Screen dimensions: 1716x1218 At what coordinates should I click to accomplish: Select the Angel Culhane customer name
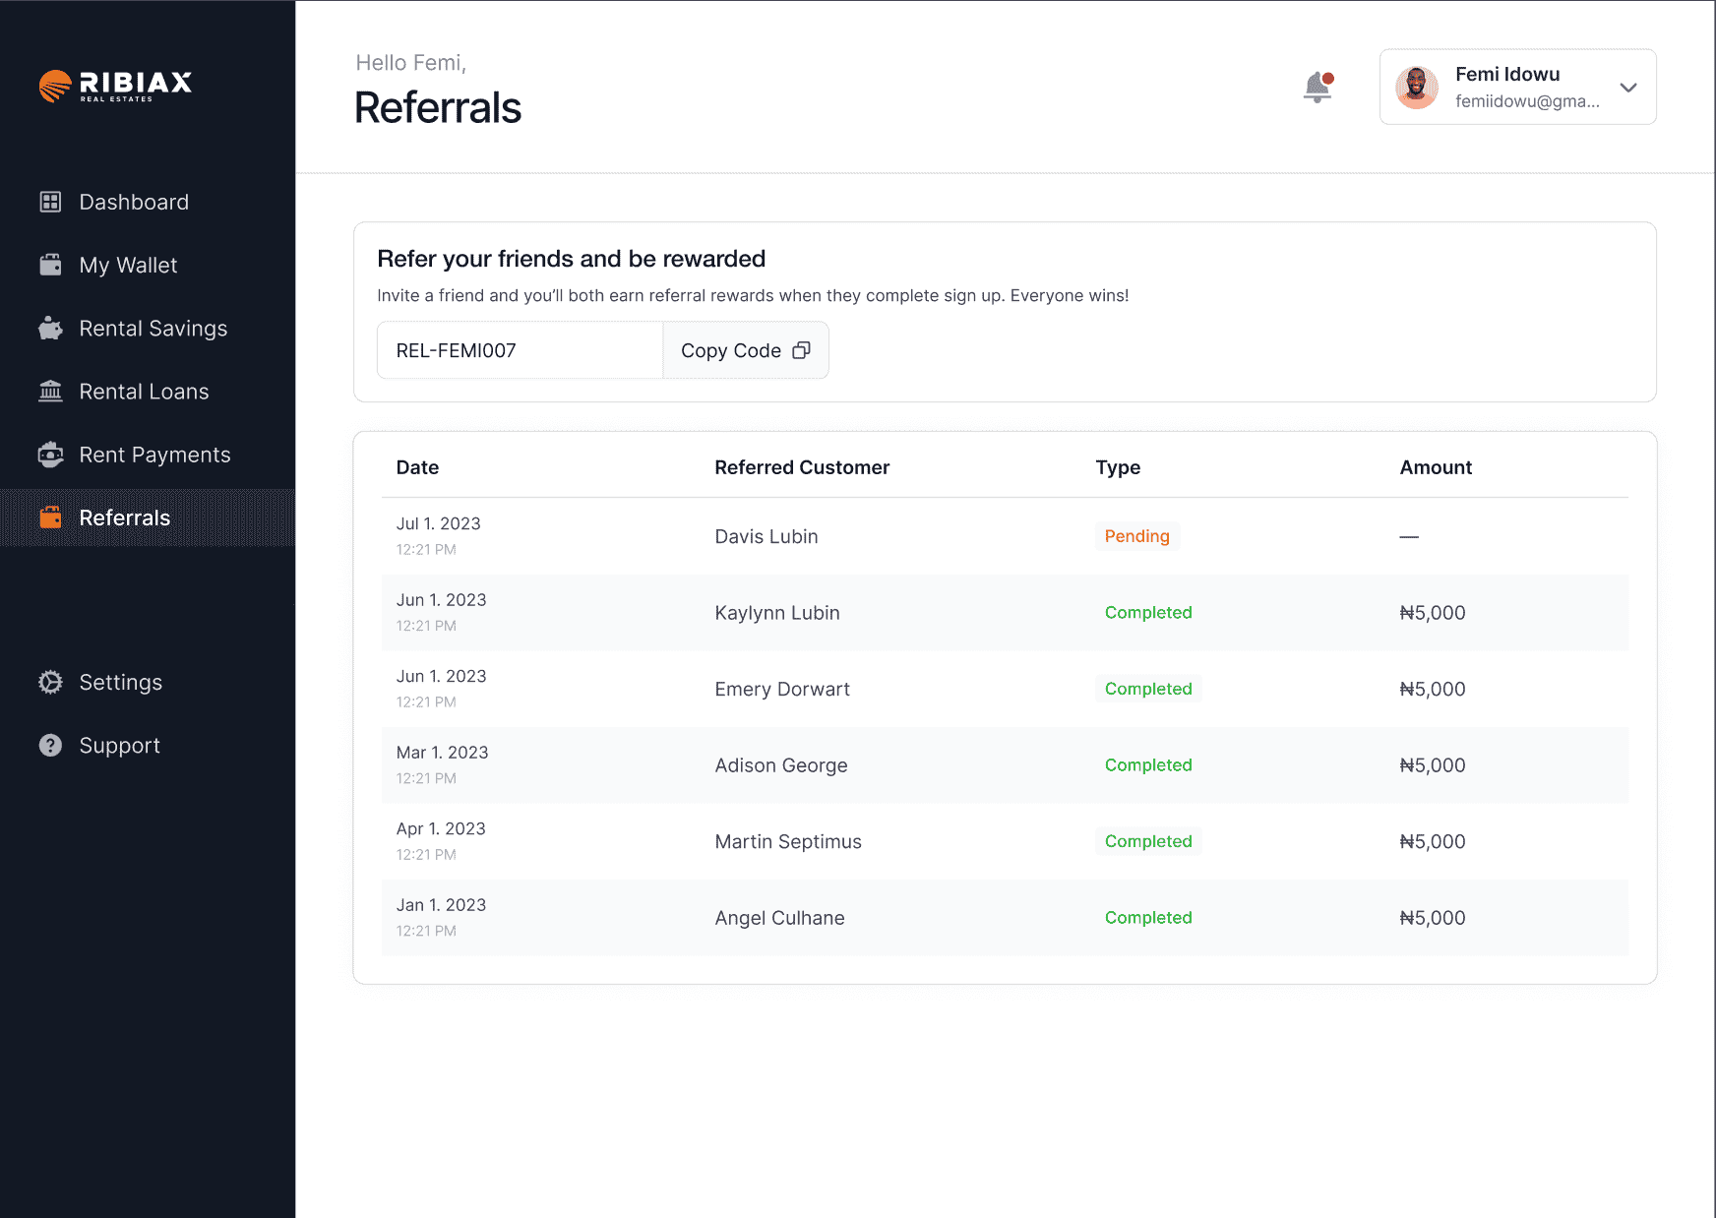(779, 918)
